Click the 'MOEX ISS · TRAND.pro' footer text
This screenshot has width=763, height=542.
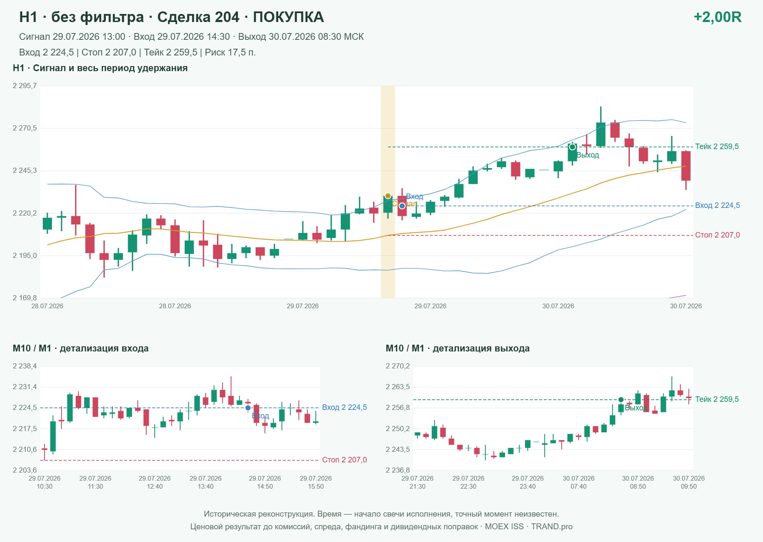click(x=529, y=527)
